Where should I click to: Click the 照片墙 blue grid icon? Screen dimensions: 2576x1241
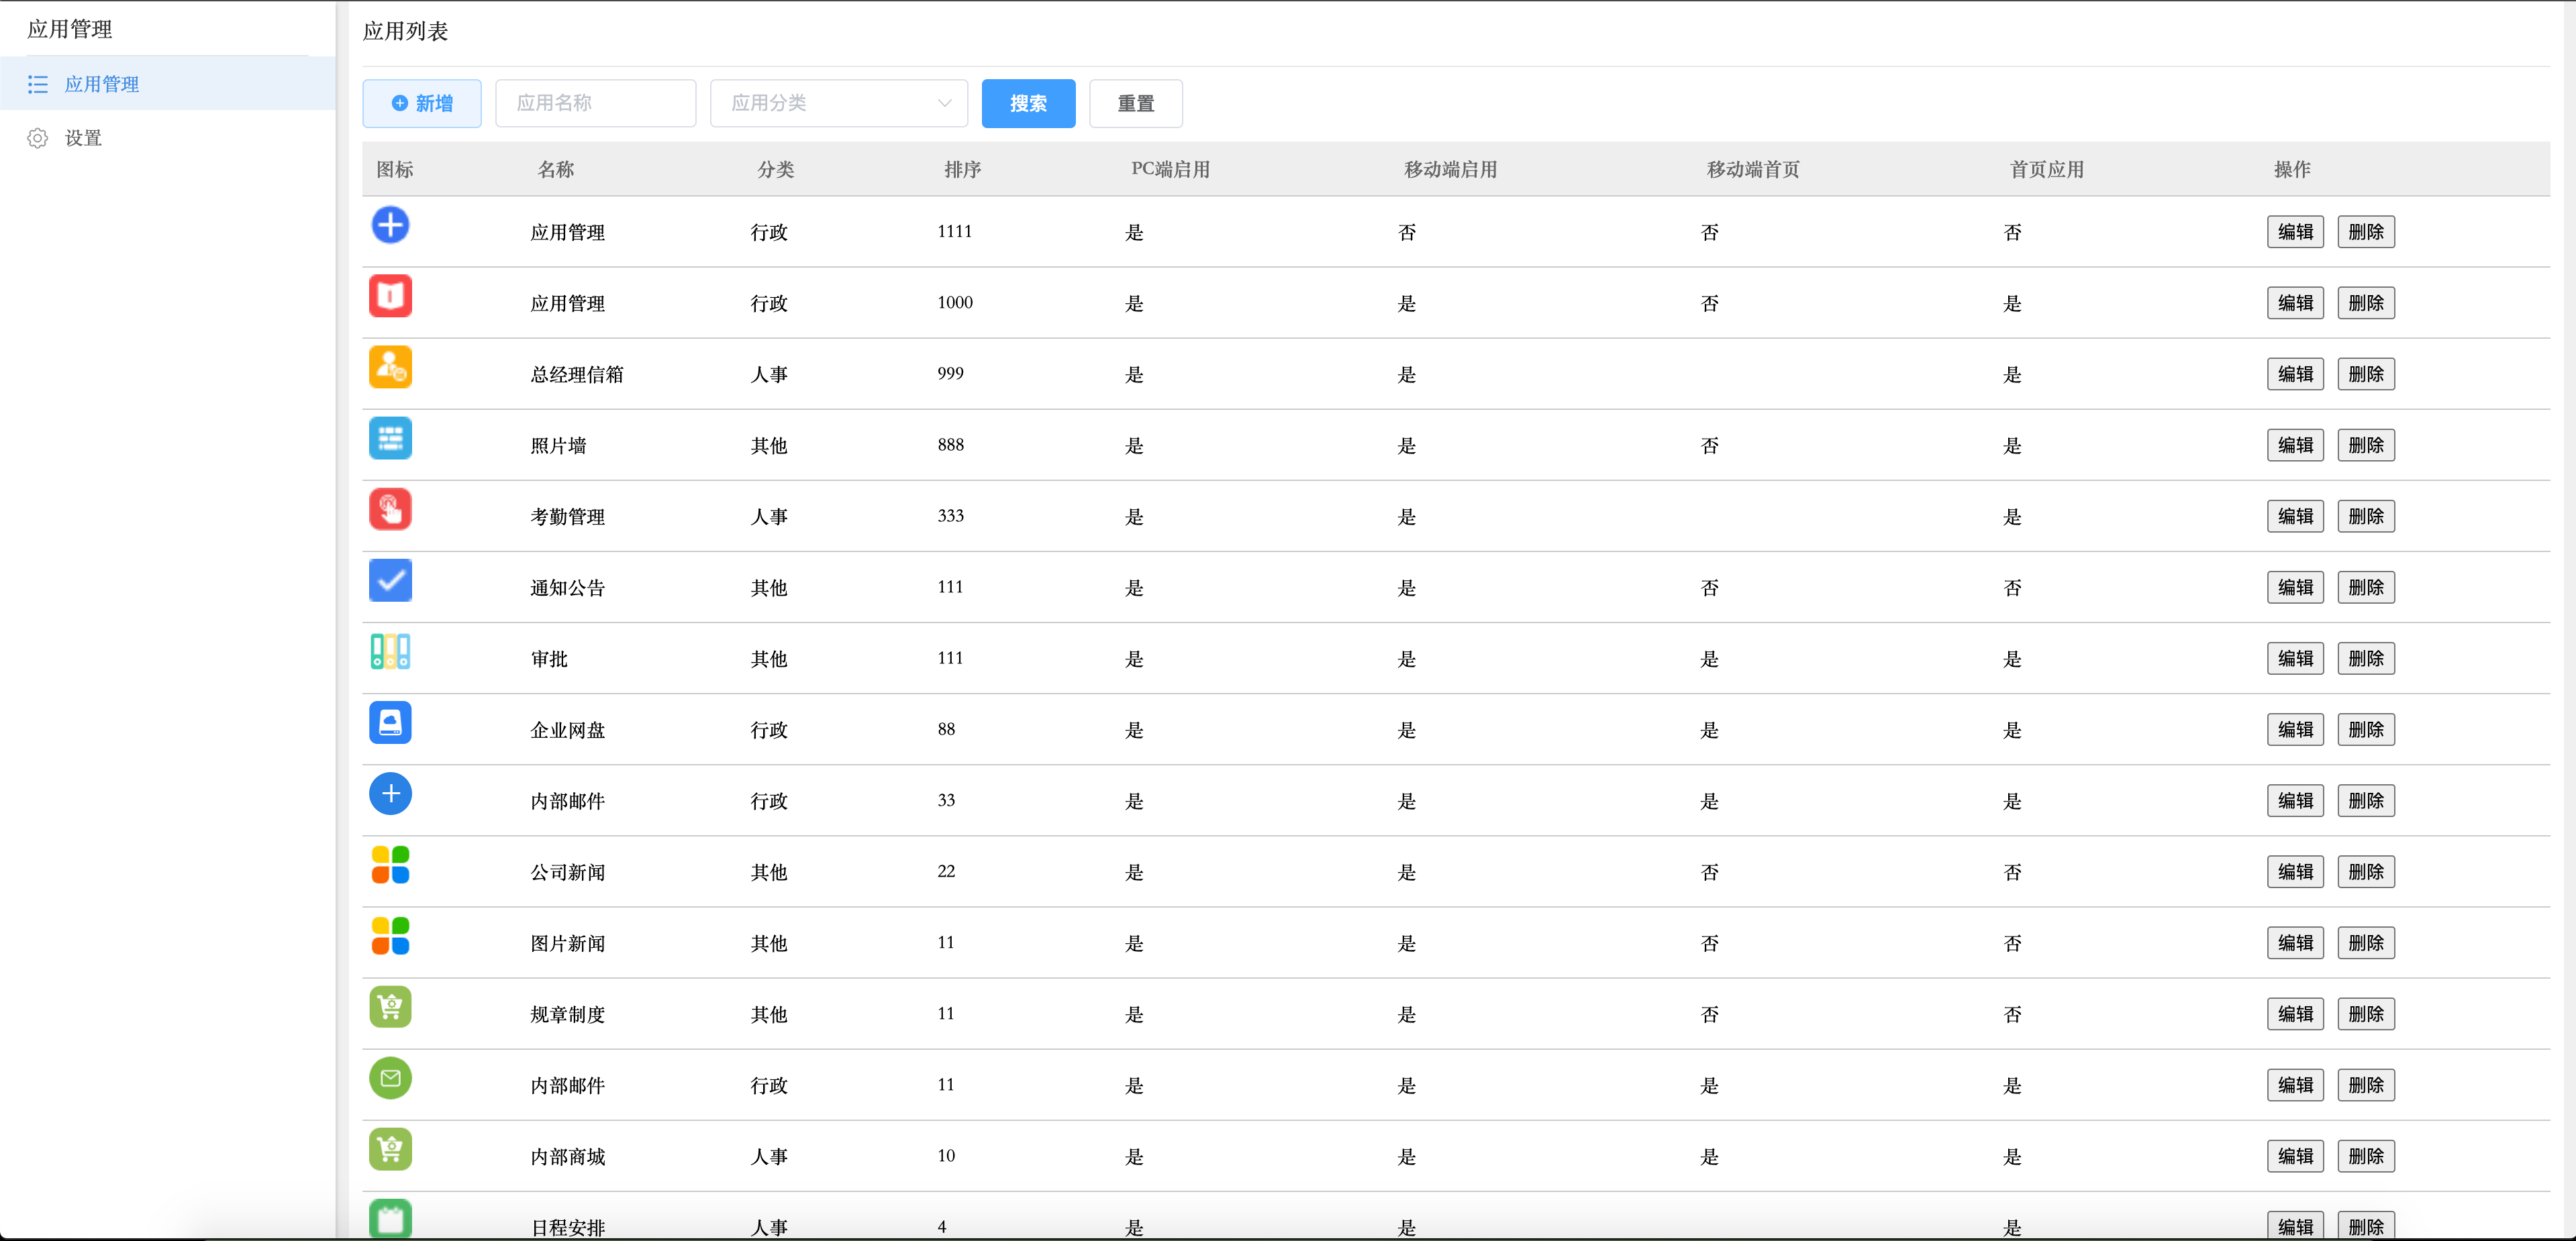(x=390, y=437)
